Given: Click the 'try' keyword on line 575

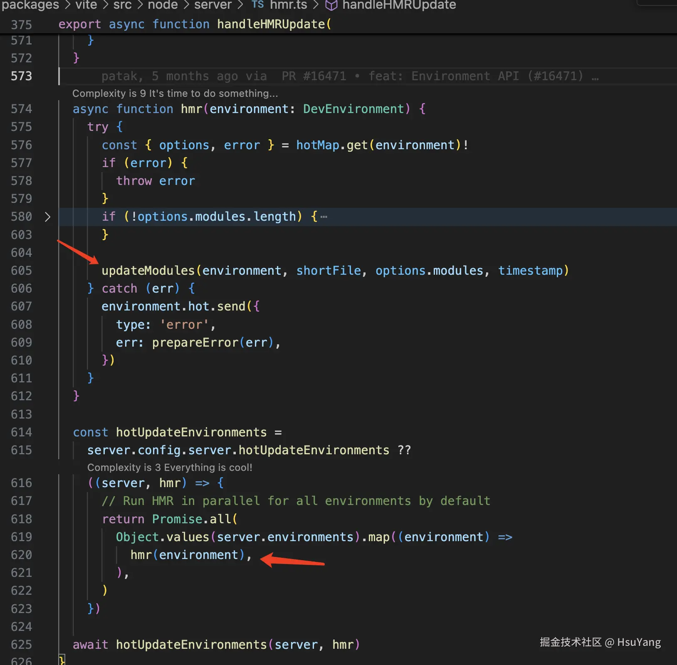Looking at the screenshot, I should click(x=98, y=127).
